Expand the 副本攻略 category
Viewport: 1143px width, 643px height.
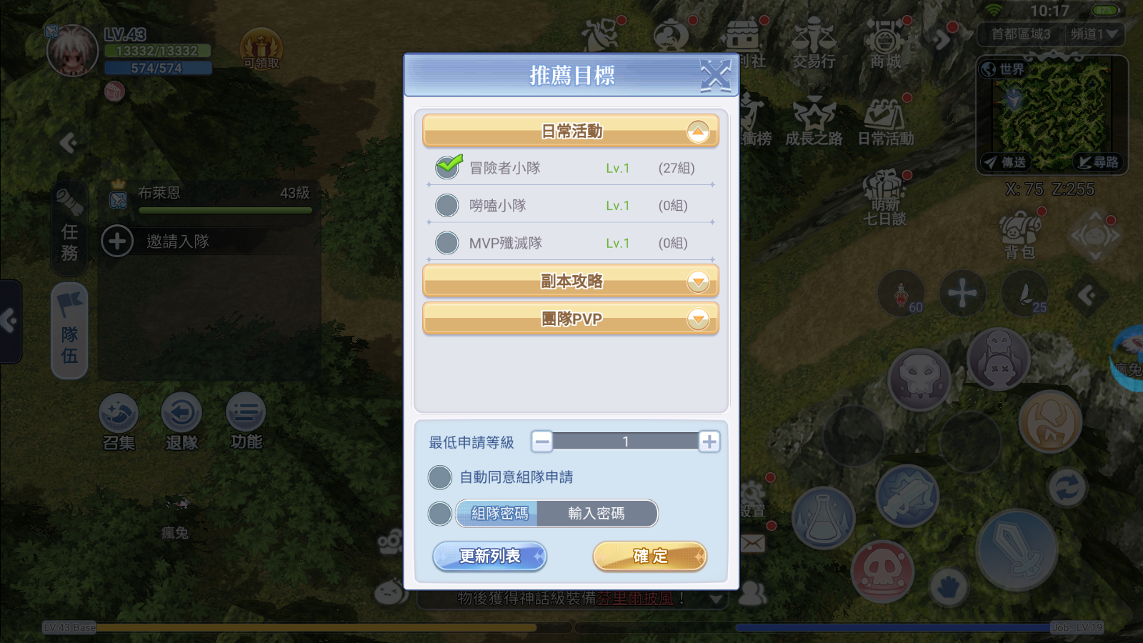[x=698, y=281]
